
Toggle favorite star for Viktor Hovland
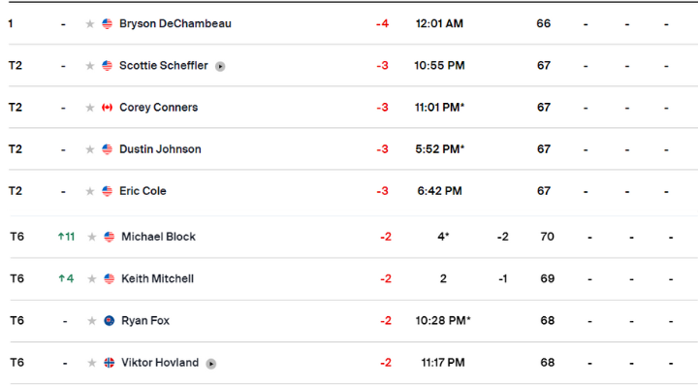pyautogui.click(x=92, y=363)
